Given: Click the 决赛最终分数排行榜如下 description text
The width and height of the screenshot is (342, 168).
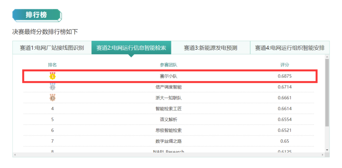Looking at the screenshot, I should (x=45, y=32).
